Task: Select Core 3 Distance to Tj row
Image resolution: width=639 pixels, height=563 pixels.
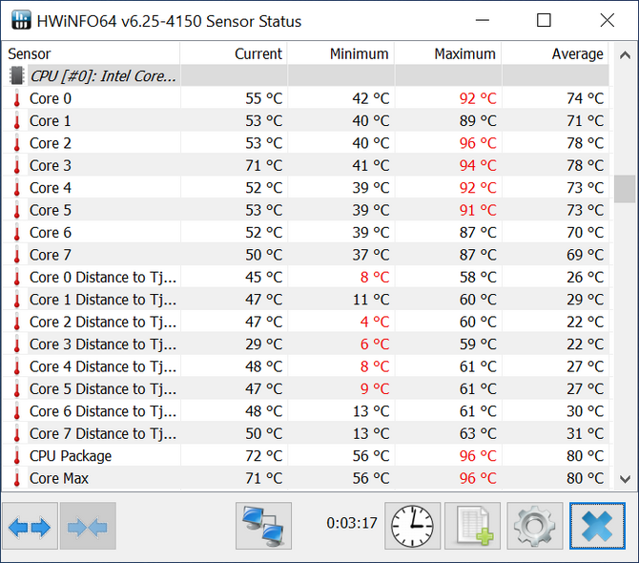Action: click(306, 344)
